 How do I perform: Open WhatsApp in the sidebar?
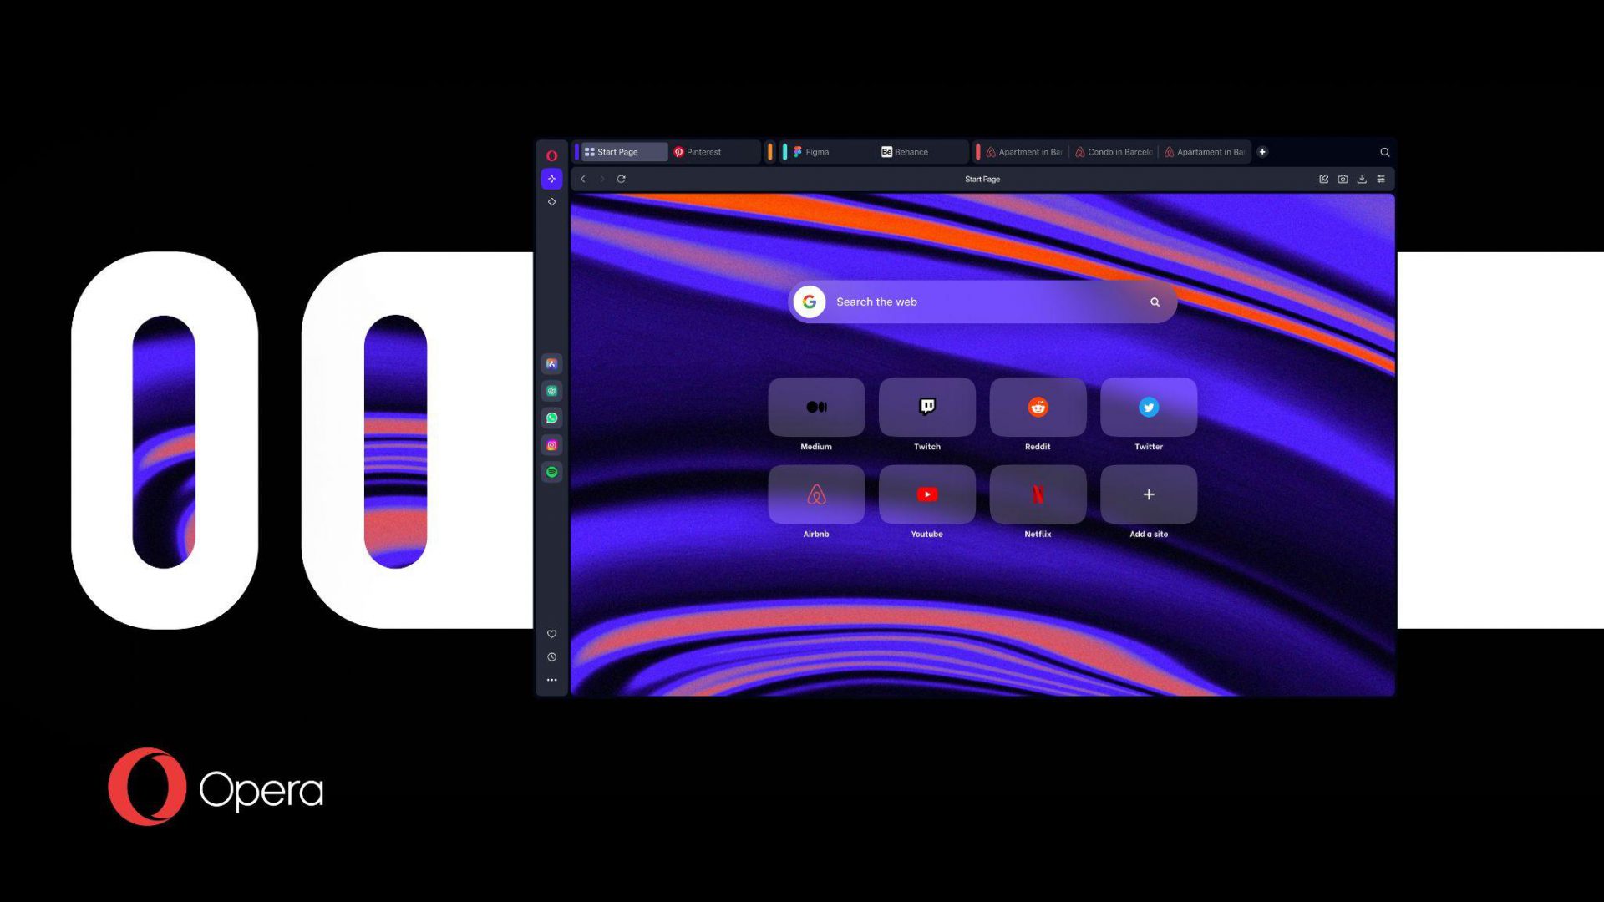click(x=551, y=418)
